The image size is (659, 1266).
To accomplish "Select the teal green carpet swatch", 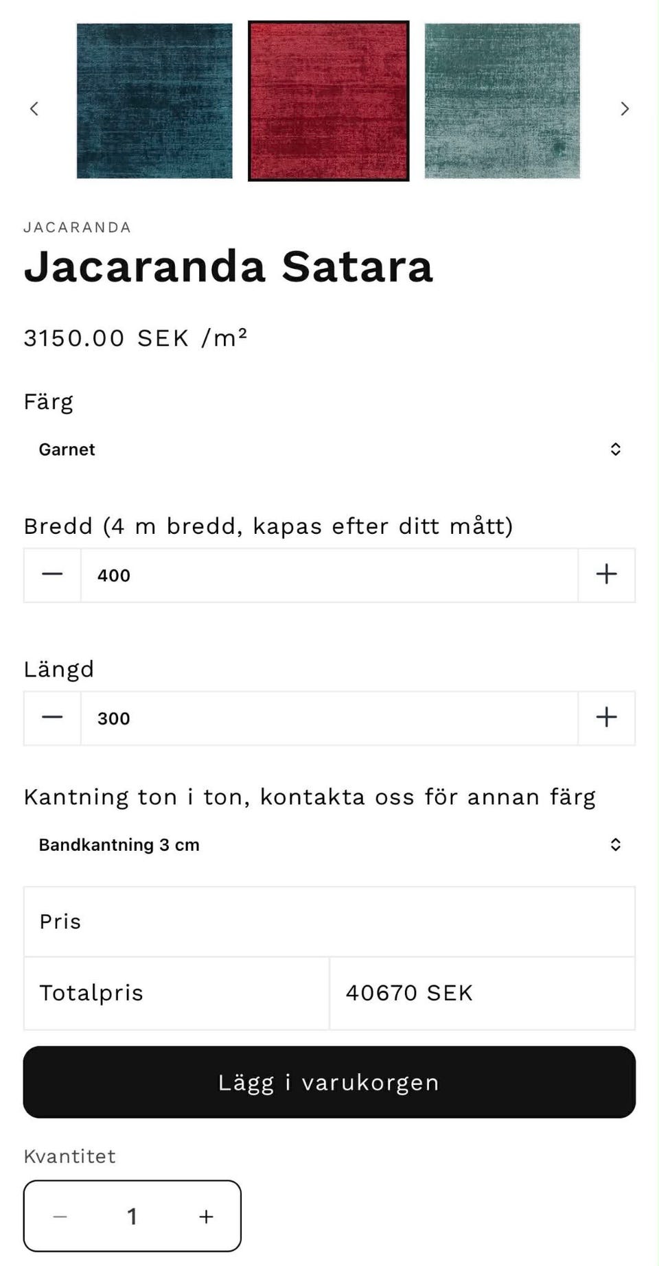I will point(502,101).
